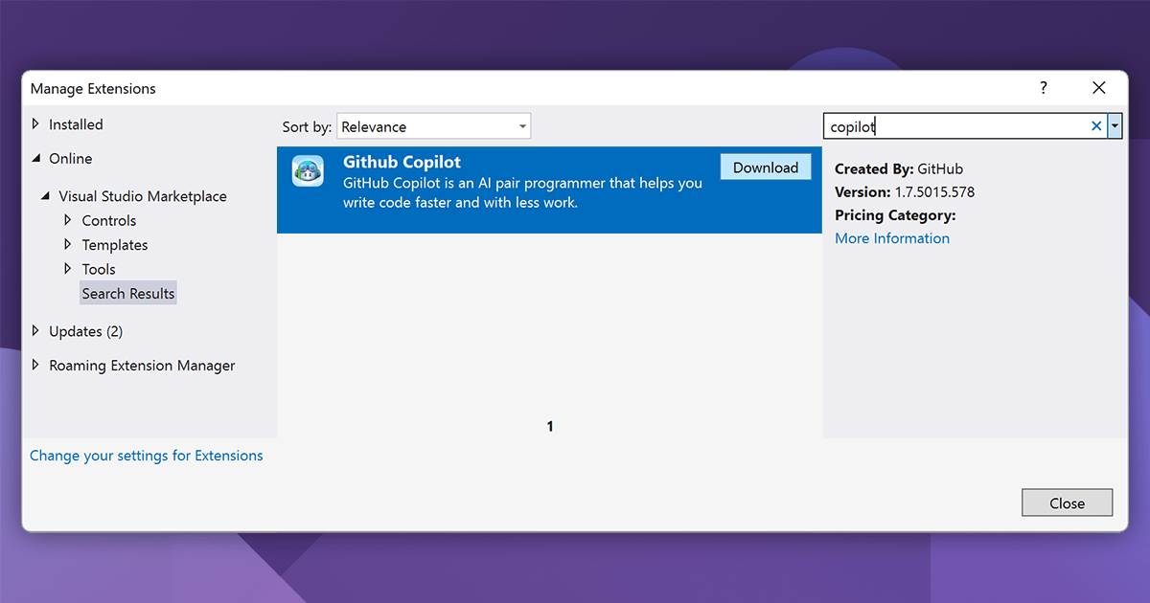Expand the Templates node
This screenshot has height=603, width=1150.
pos(68,244)
